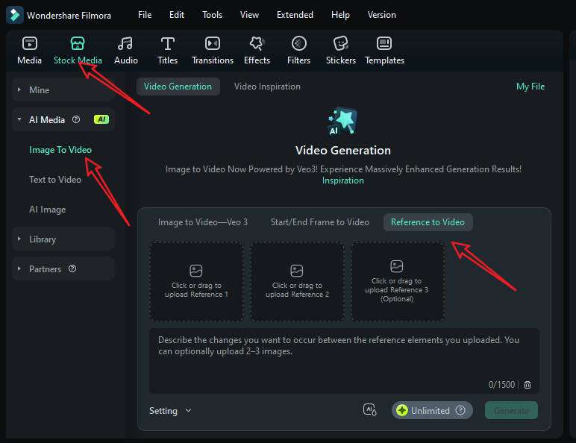Open the Filters panel

point(298,51)
